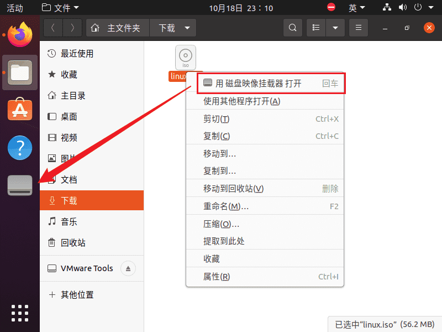
Task: Open 其他位置 in the sidebar
Action: pos(77,294)
